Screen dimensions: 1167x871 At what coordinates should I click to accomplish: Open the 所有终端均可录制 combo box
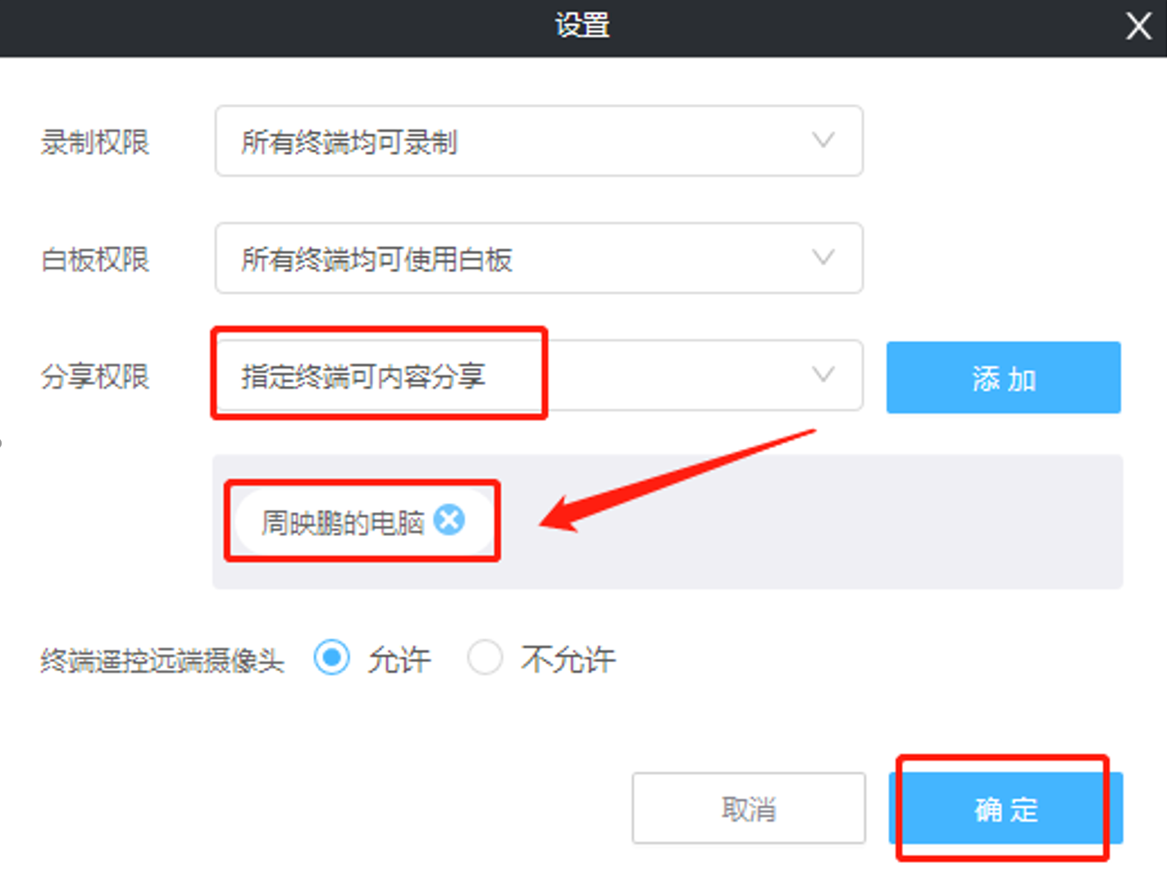(x=539, y=140)
